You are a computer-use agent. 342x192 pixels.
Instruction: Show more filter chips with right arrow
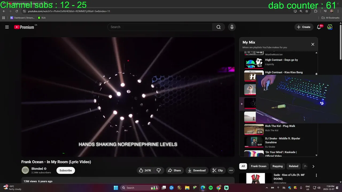313,166
